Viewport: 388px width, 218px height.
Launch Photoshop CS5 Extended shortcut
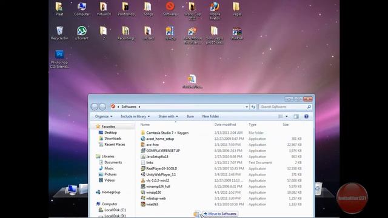[x=59, y=59]
